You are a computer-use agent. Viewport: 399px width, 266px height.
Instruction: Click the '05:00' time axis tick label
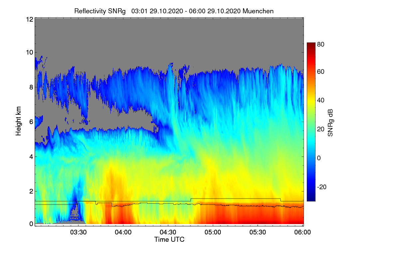[x=213, y=232]
